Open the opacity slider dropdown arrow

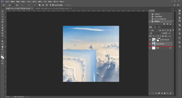173,33
